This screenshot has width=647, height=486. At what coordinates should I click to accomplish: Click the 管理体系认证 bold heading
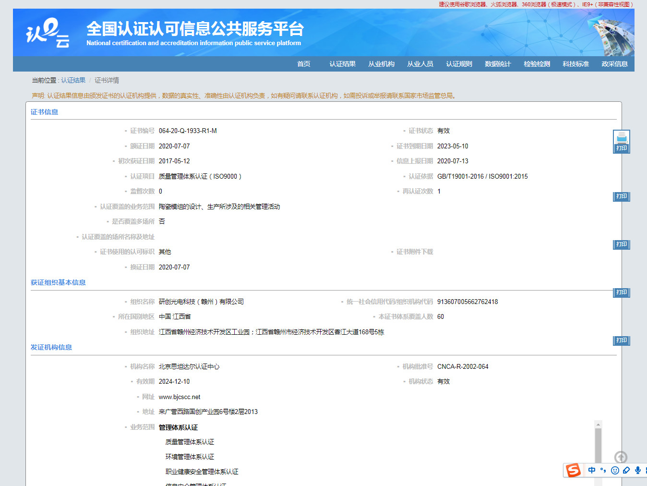pos(178,427)
